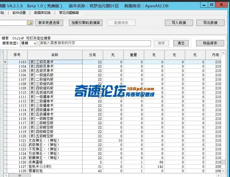Click the 导入数据 button

179,23
